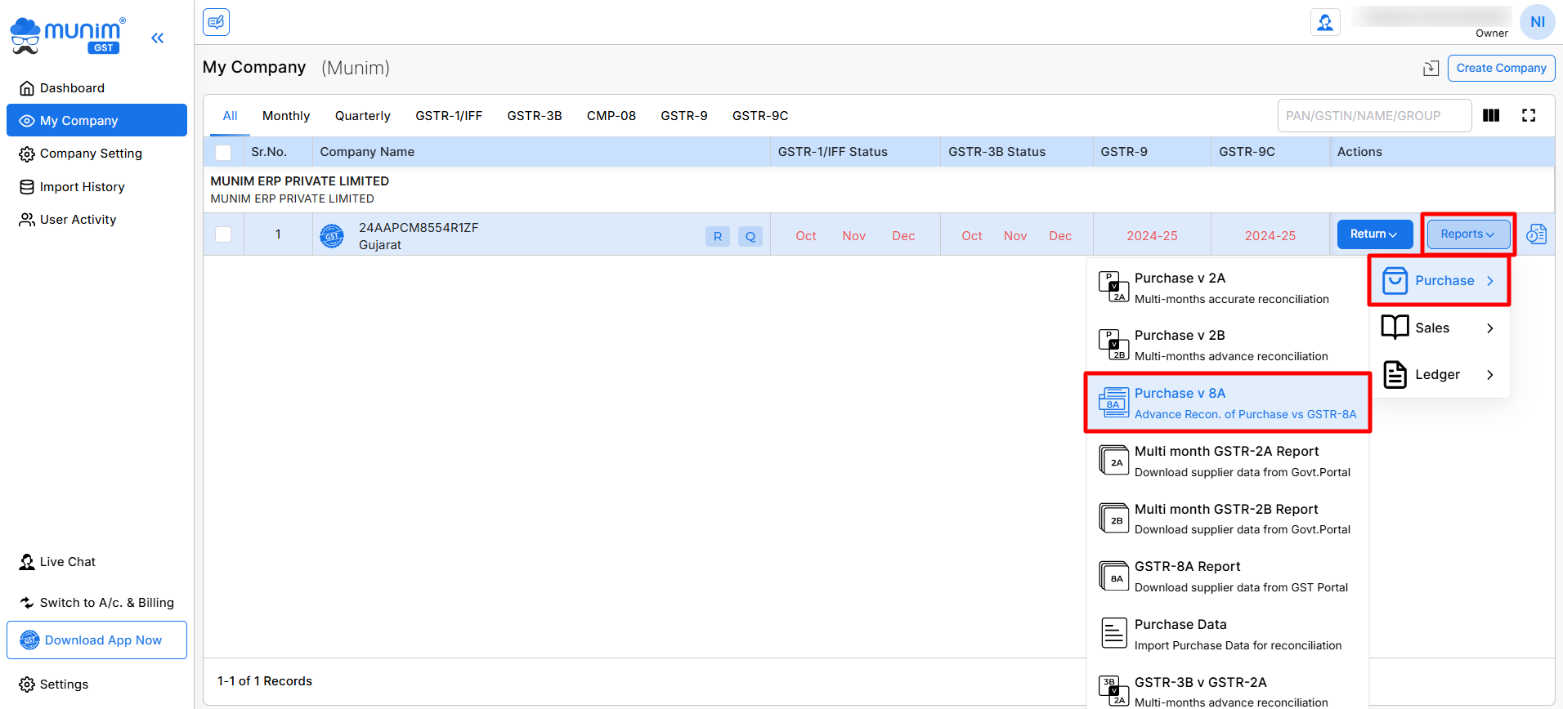
Task: Check the select-all header checkbox
Action: tap(223, 153)
